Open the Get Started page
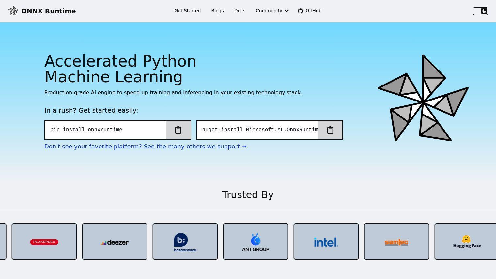496x279 pixels. 188,11
